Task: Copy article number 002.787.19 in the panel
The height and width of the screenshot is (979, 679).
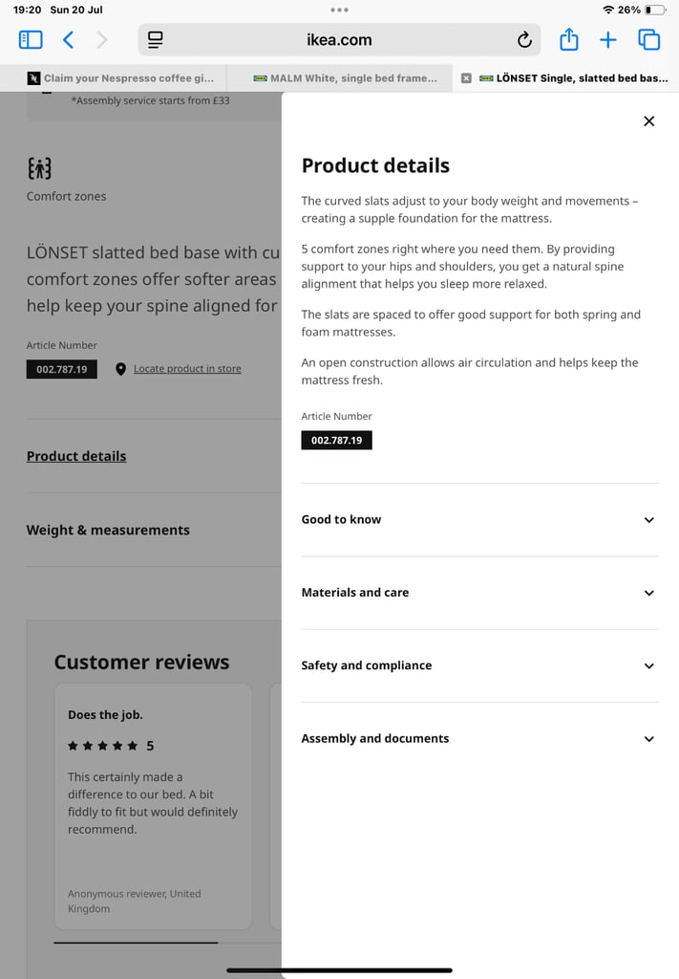Action: [337, 440]
